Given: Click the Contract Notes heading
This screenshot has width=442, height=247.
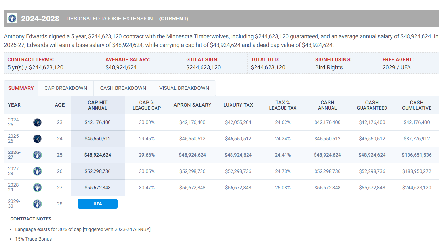Looking at the screenshot, I should 31,219.
